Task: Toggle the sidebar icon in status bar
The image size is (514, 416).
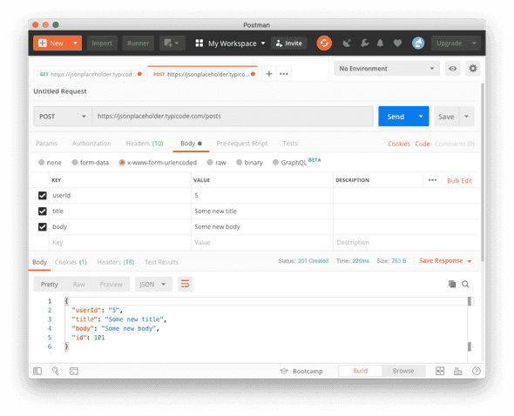Action: coord(37,371)
